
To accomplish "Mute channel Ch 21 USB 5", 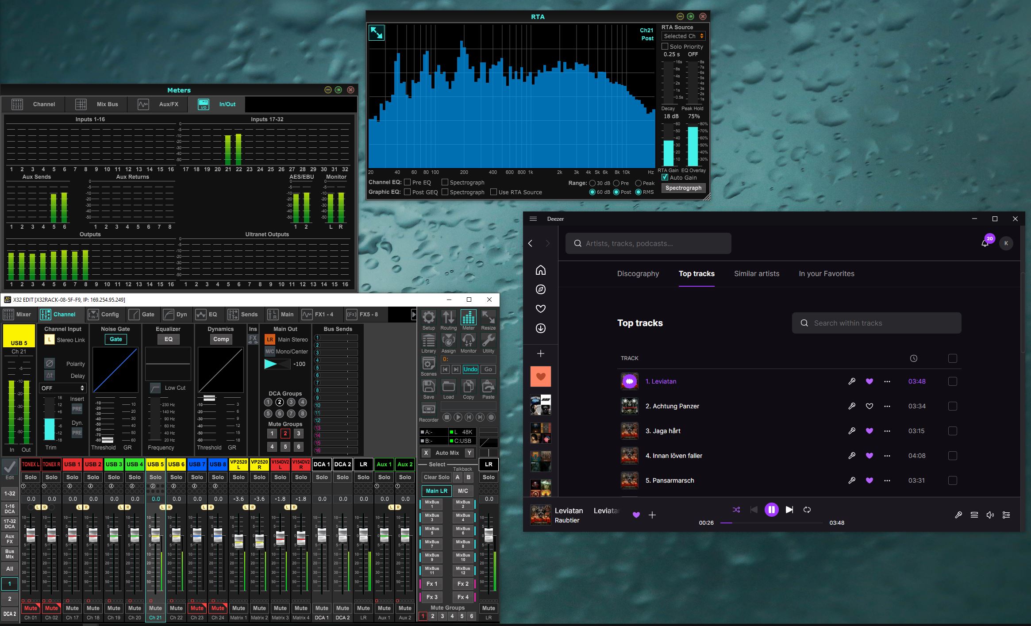I will 155,608.
